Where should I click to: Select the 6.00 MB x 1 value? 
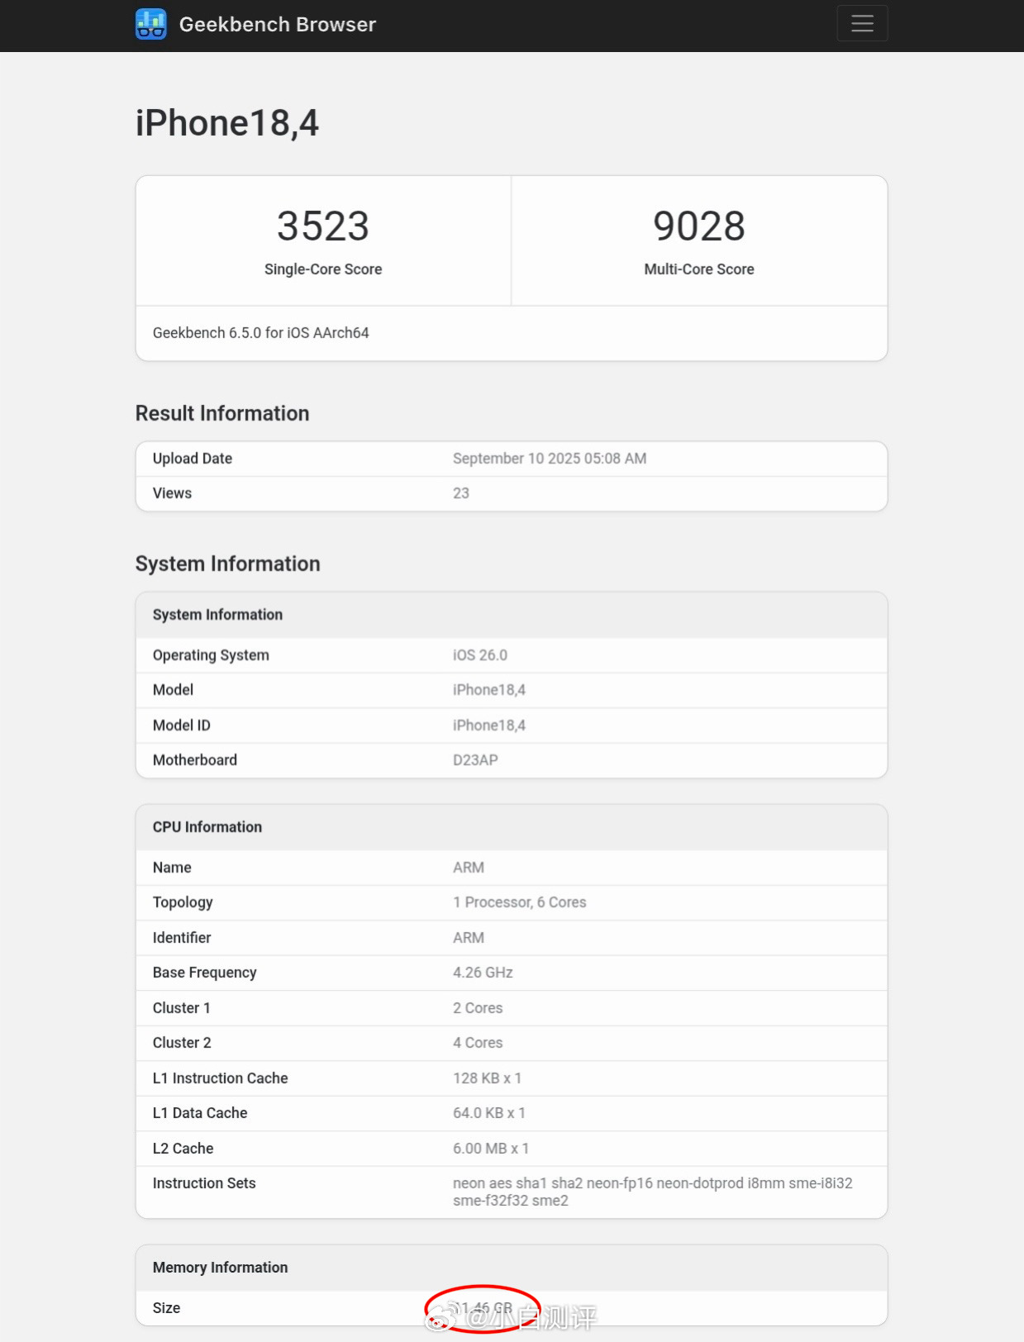[x=491, y=1149]
